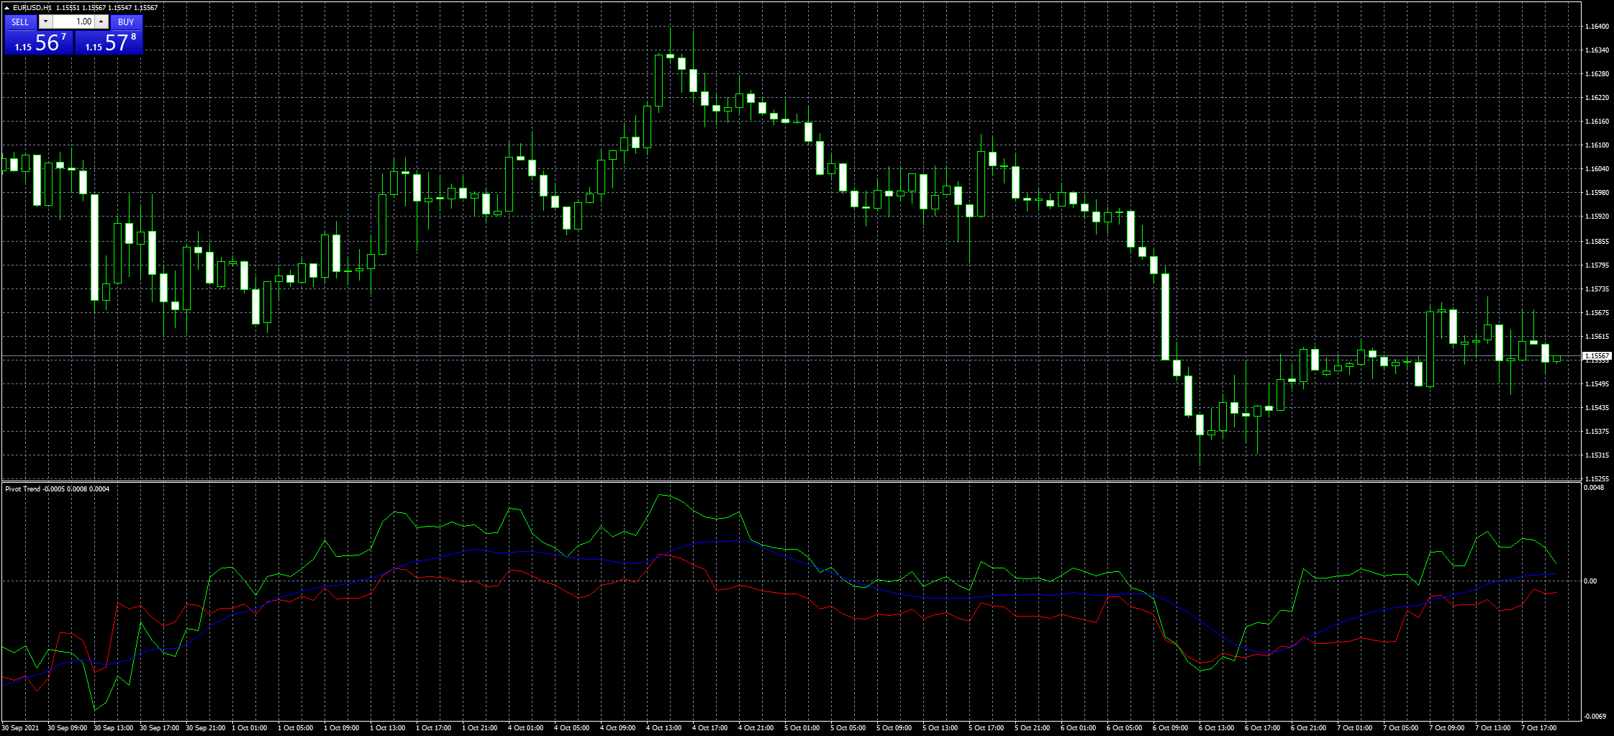Click the current price tag 1.15567
The image size is (1614, 736).
point(1597,355)
